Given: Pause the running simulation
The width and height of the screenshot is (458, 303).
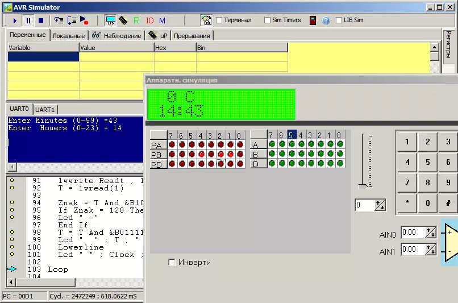Looking at the screenshot, I should (28, 20).
